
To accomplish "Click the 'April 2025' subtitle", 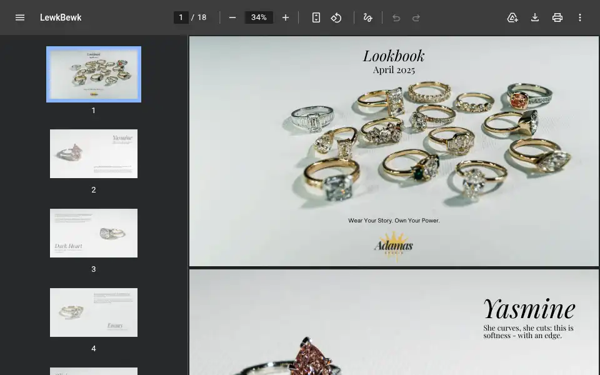I will [x=394, y=70].
